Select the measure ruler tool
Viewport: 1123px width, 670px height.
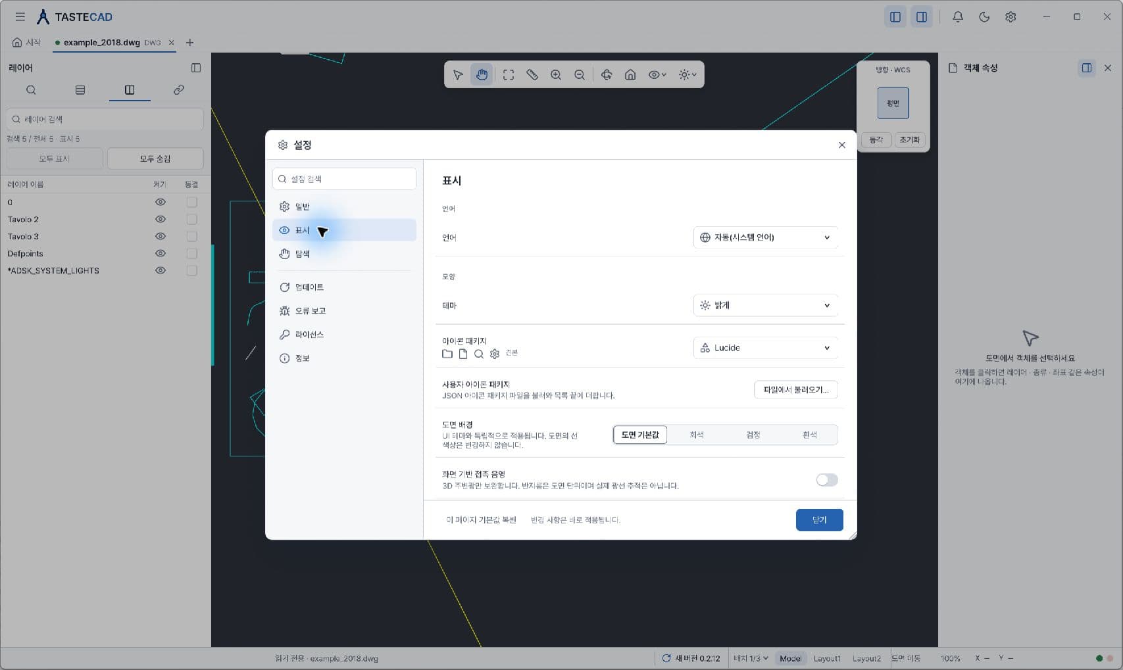532,75
